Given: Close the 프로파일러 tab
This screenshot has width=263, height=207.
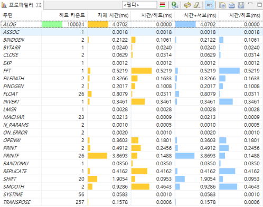Looking at the screenshot, I should (x=39, y=5).
